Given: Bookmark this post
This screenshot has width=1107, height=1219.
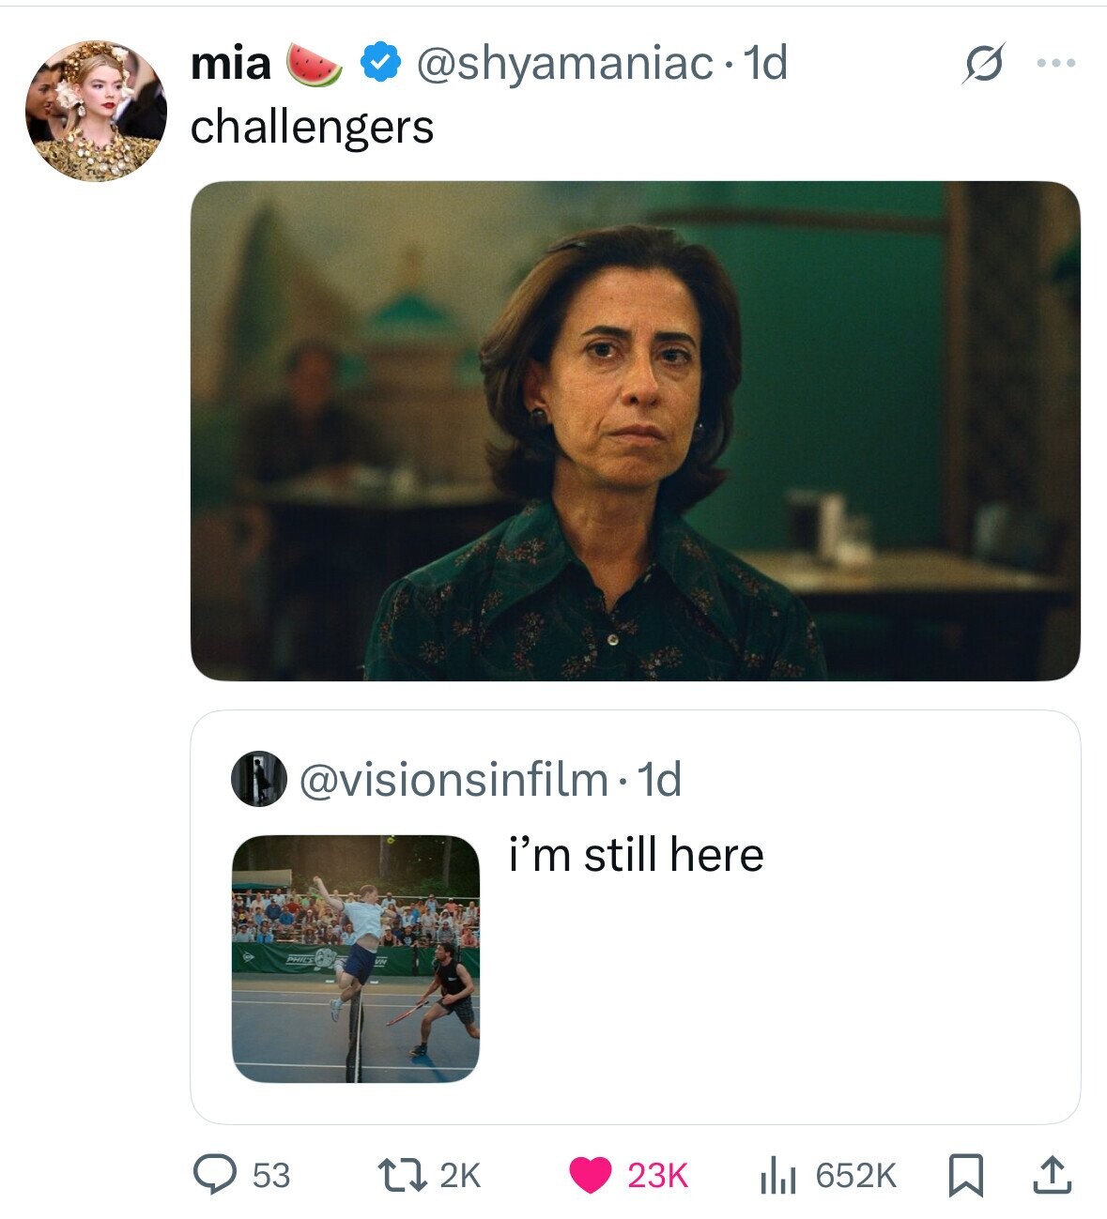Looking at the screenshot, I should [x=964, y=1174].
